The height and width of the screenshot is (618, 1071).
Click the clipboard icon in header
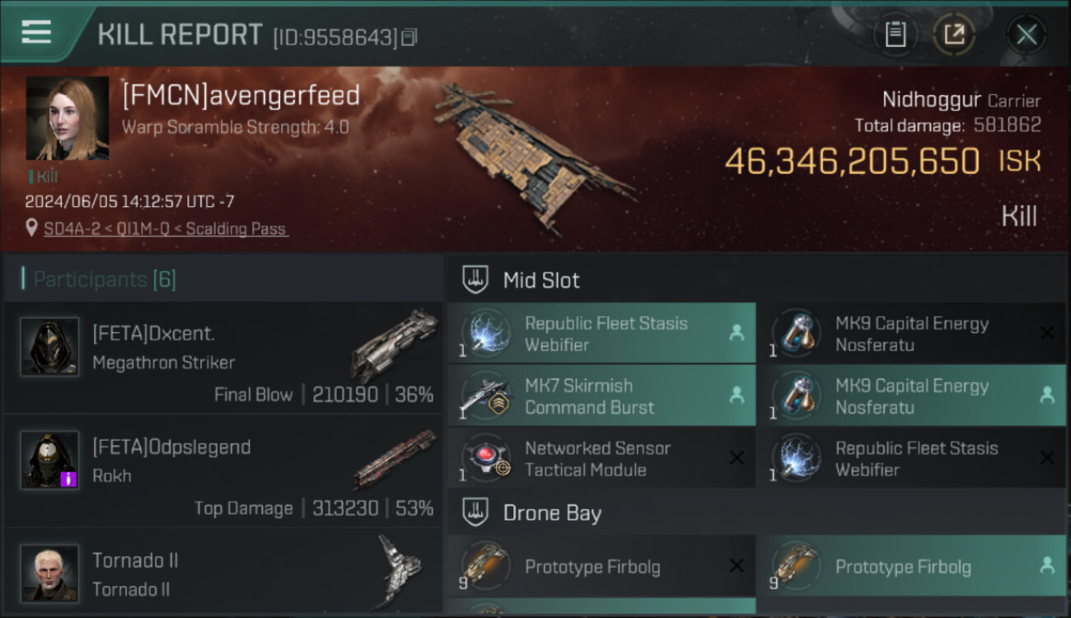click(895, 35)
